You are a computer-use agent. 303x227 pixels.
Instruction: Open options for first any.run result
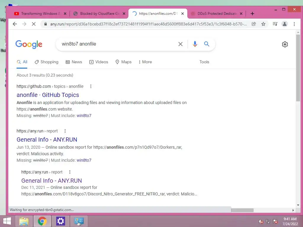65,131
